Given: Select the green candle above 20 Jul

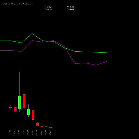Looking at the screenshot, I should pos(29,112).
